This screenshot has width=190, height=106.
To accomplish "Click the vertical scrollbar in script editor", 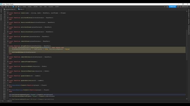I will 187,45.
